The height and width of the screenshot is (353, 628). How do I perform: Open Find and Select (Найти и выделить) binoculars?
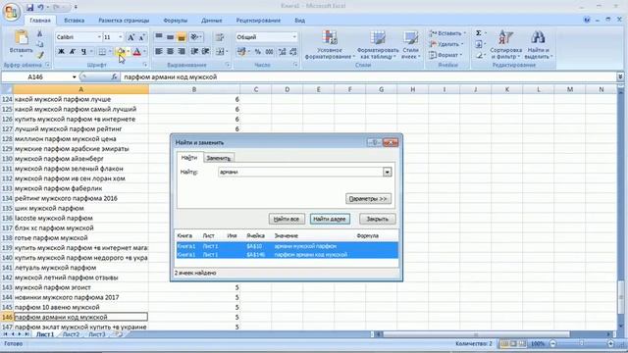click(x=538, y=45)
